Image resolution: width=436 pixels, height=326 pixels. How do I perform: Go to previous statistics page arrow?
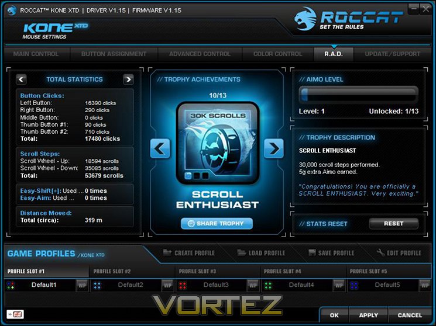click(22, 79)
